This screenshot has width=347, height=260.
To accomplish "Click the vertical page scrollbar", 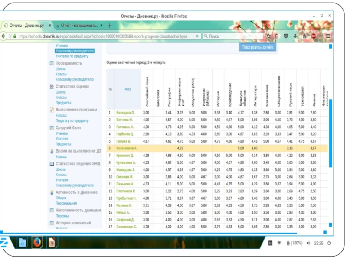I will coord(331,130).
